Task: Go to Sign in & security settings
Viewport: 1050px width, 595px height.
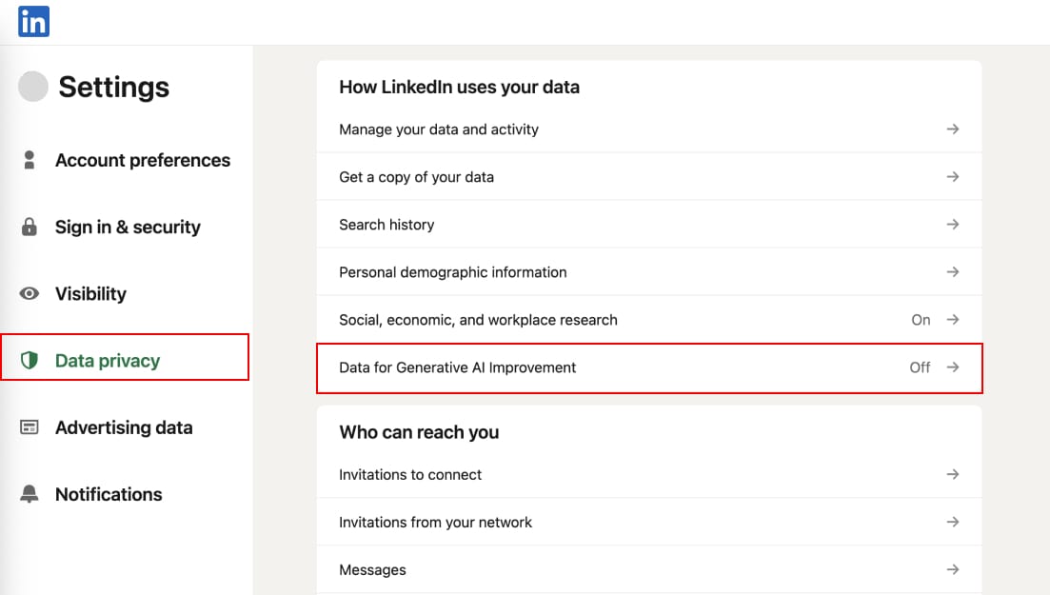Action: pos(126,228)
